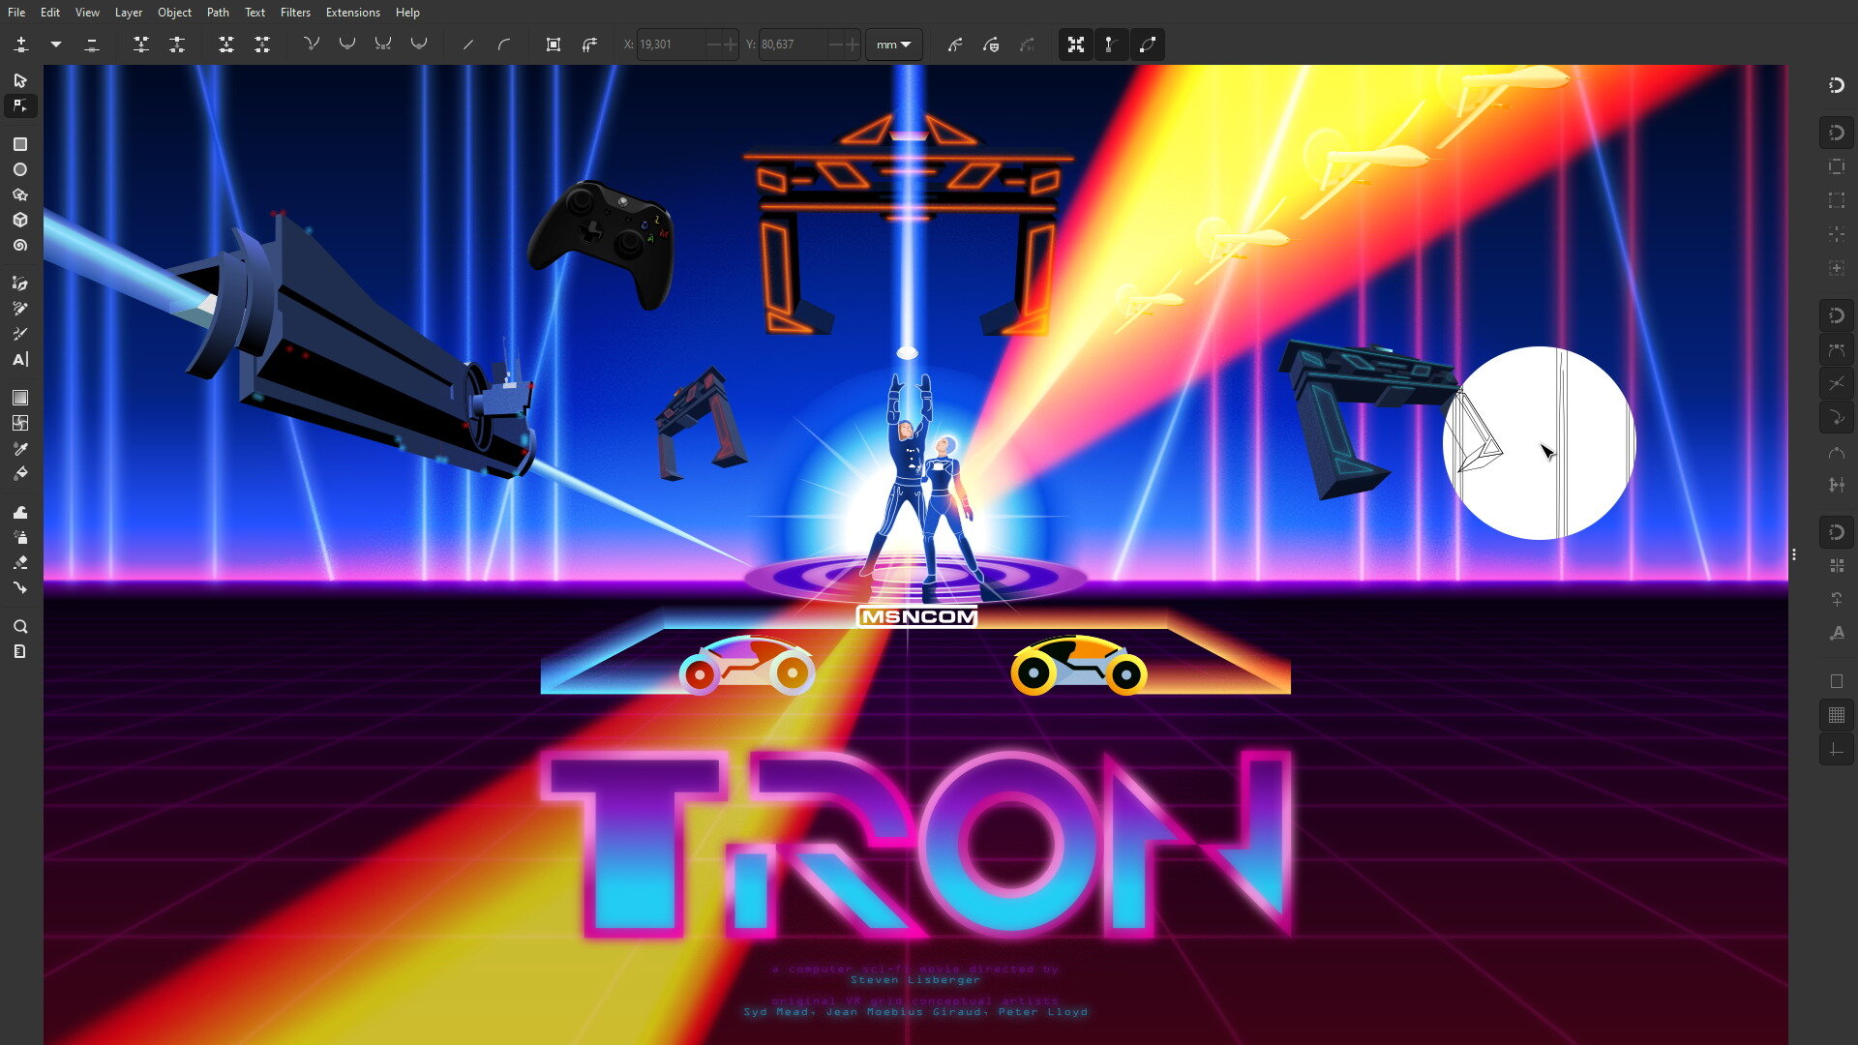The image size is (1858, 1045).
Task: Toggle Show Bezier node handles
Action: pos(1112,45)
